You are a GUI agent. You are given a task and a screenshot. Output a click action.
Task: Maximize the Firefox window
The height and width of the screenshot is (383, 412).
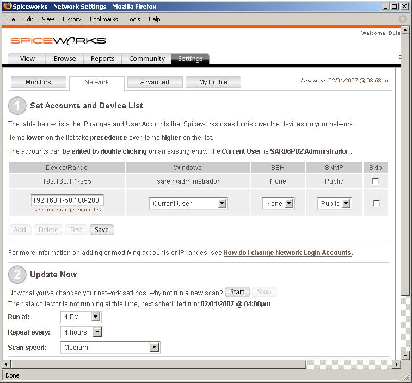(395, 7)
